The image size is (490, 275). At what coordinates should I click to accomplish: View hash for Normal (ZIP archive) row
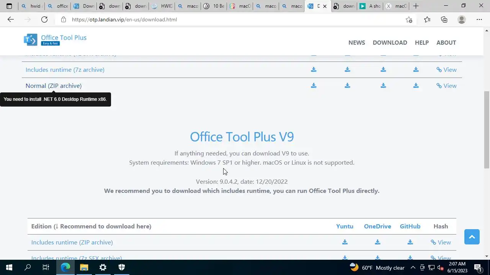coord(446,86)
